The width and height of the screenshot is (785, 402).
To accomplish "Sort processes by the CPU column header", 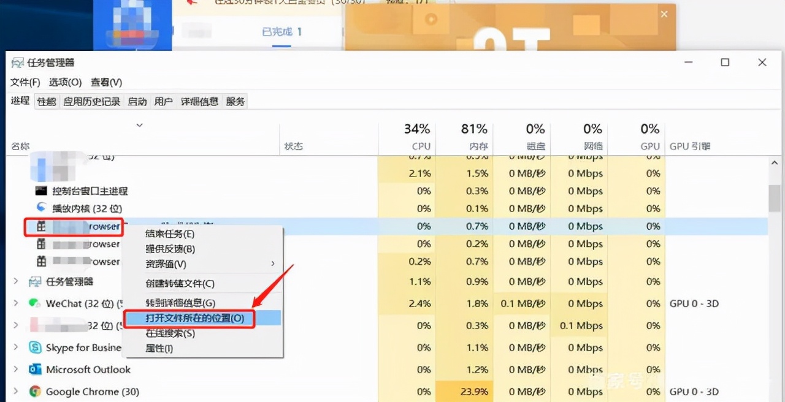I will point(421,146).
